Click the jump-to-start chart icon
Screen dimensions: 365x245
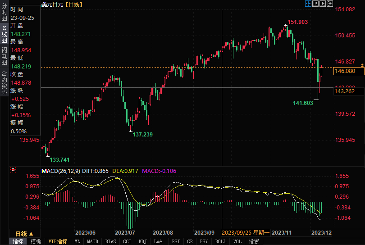point(315,4)
